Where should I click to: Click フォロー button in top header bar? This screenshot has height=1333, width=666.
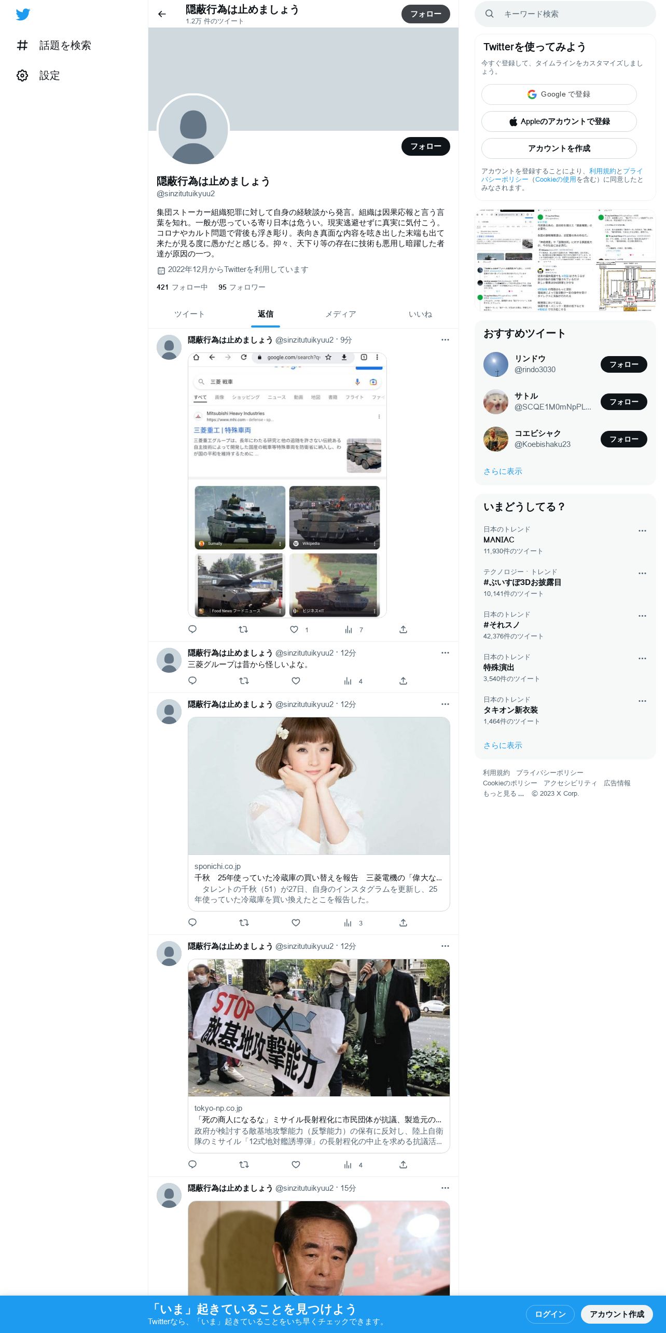click(425, 14)
